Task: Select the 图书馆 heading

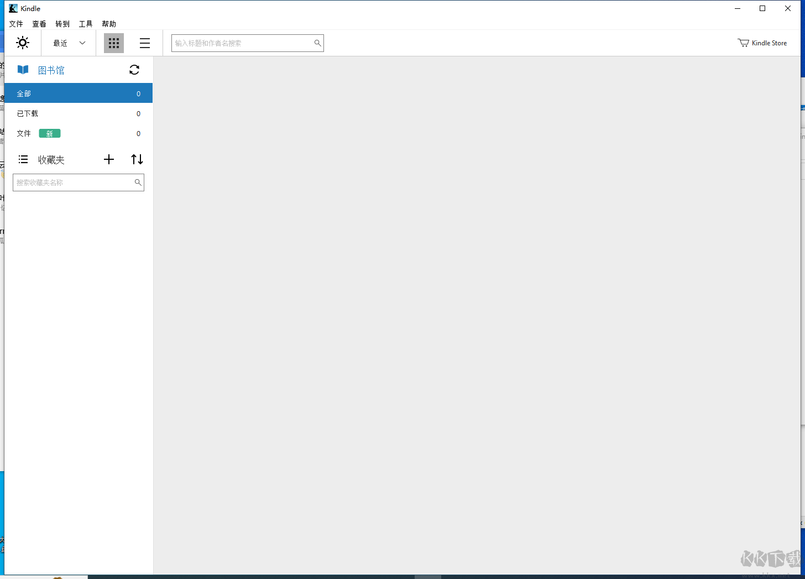Action: (x=51, y=70)
